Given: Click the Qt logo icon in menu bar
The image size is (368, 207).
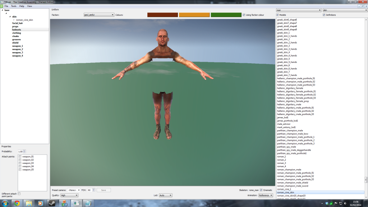Looking at the screenshot, I should 2,6.
